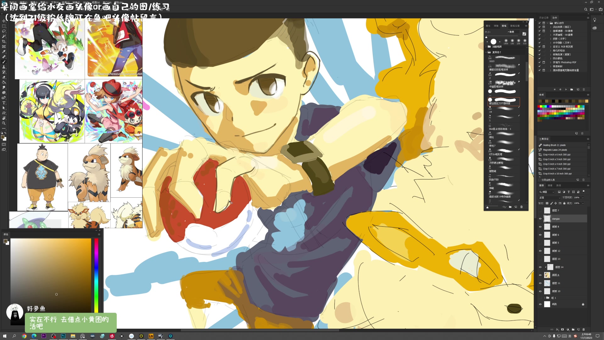The height and width of the screenshot is (340, 604).
Task: Expand the 投影（文字） action
Action: tap(551, 39)
